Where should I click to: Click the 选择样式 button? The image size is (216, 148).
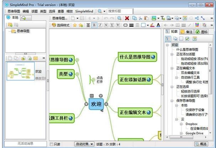pos(61,25)
